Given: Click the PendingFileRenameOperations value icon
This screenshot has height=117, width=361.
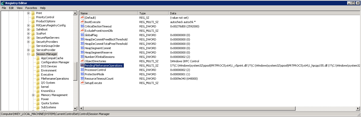Looking at the screenshot, I should pyautogui.click(x=82, y=66).
